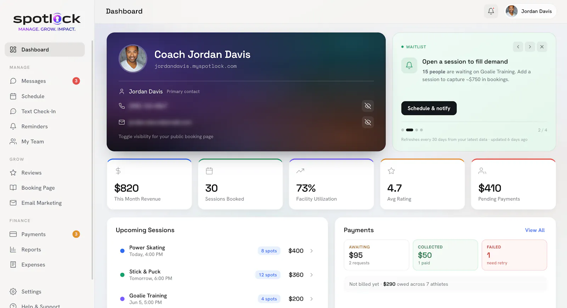Click the 4 spots badge

coord(269,299)
